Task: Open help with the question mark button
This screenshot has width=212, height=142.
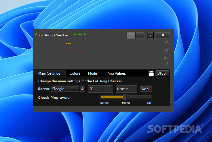Action: pos(150,36)
